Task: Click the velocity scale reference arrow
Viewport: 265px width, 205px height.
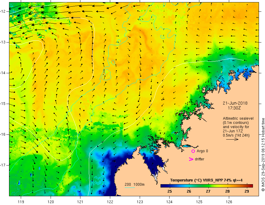Action: point(232,139)
